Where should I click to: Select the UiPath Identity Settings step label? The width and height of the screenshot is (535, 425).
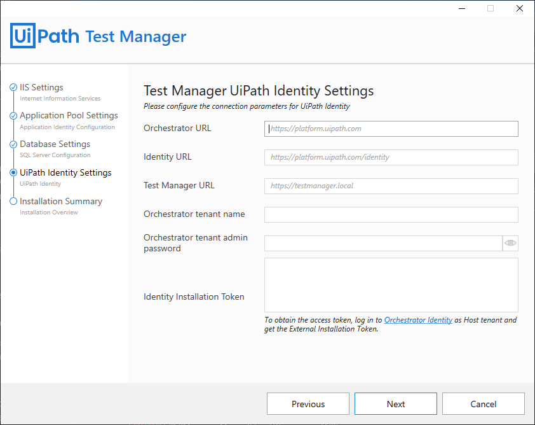point(65,172)
